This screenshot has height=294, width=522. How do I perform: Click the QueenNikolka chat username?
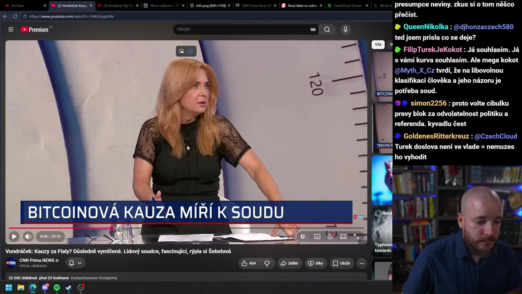click(426, 27)
